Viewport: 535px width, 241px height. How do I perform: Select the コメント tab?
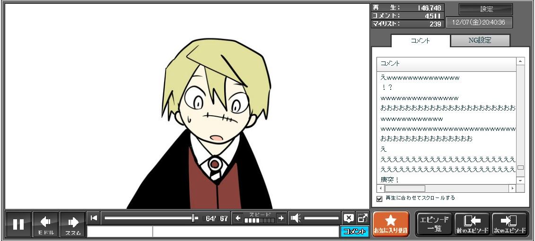click(x=420, y=41)
